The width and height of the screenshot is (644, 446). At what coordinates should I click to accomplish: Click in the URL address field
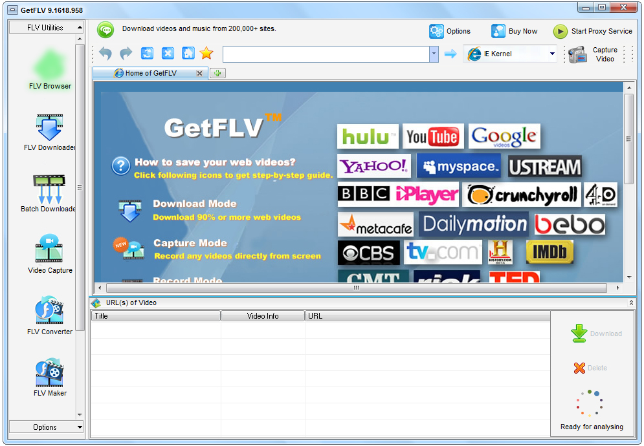(326, 54)
